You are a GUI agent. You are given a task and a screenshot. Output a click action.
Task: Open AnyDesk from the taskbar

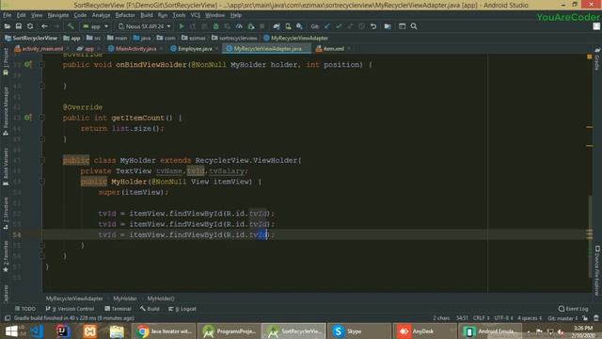tap(424, 331)
